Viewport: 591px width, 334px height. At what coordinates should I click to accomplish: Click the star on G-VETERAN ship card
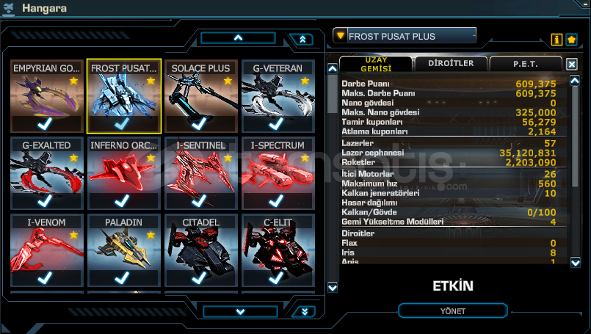(305, 81)
